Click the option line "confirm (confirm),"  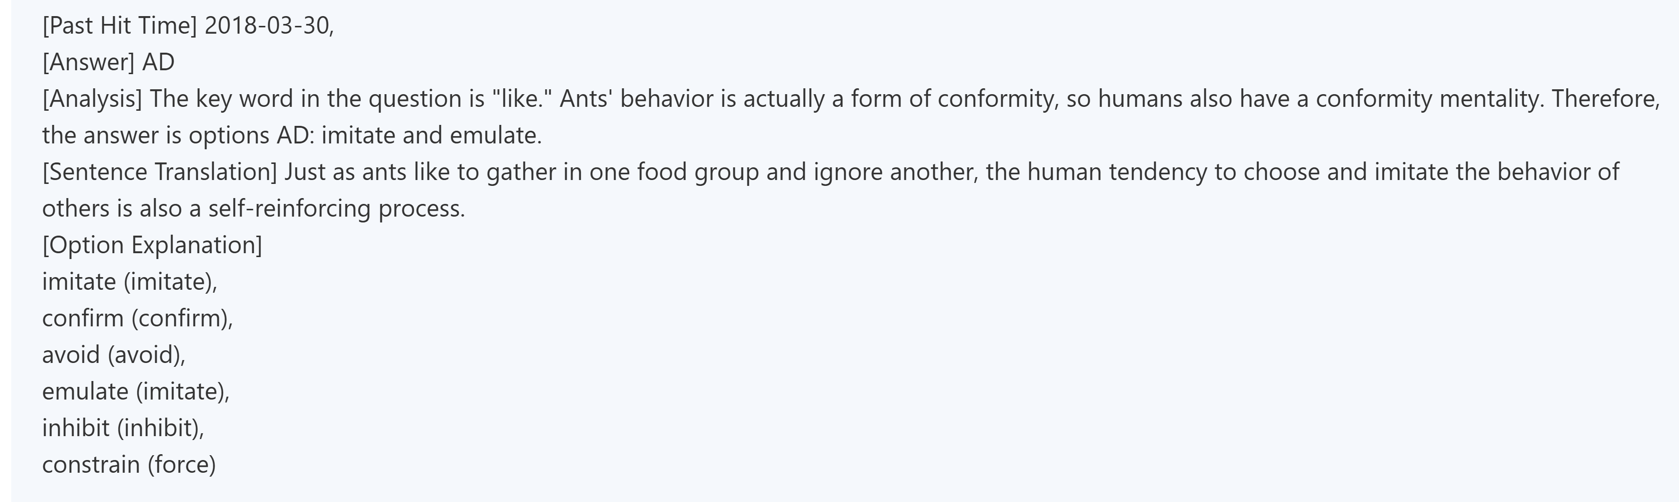pyautogui.click(x=138, y=318)
